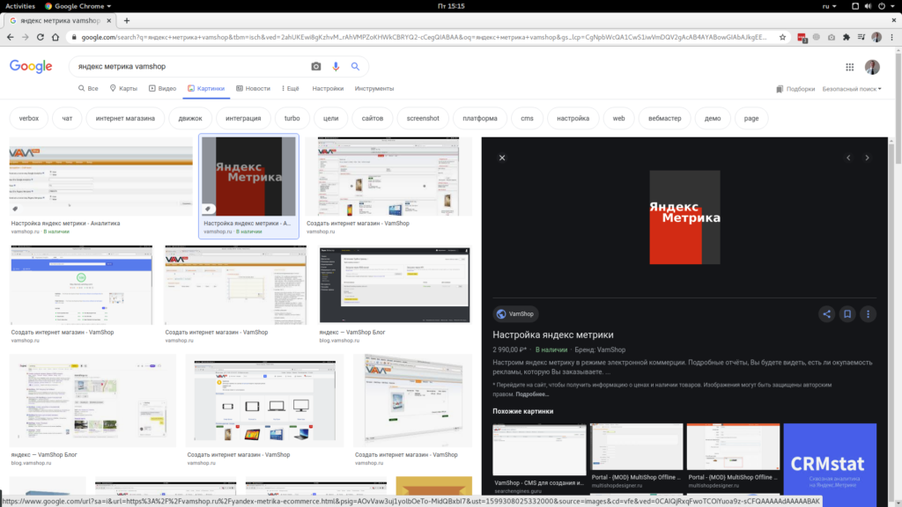This screenshot has height=507, width=902.
Task: Open Google Chrome app menu in top bar
Action: (x=78, y=6)
